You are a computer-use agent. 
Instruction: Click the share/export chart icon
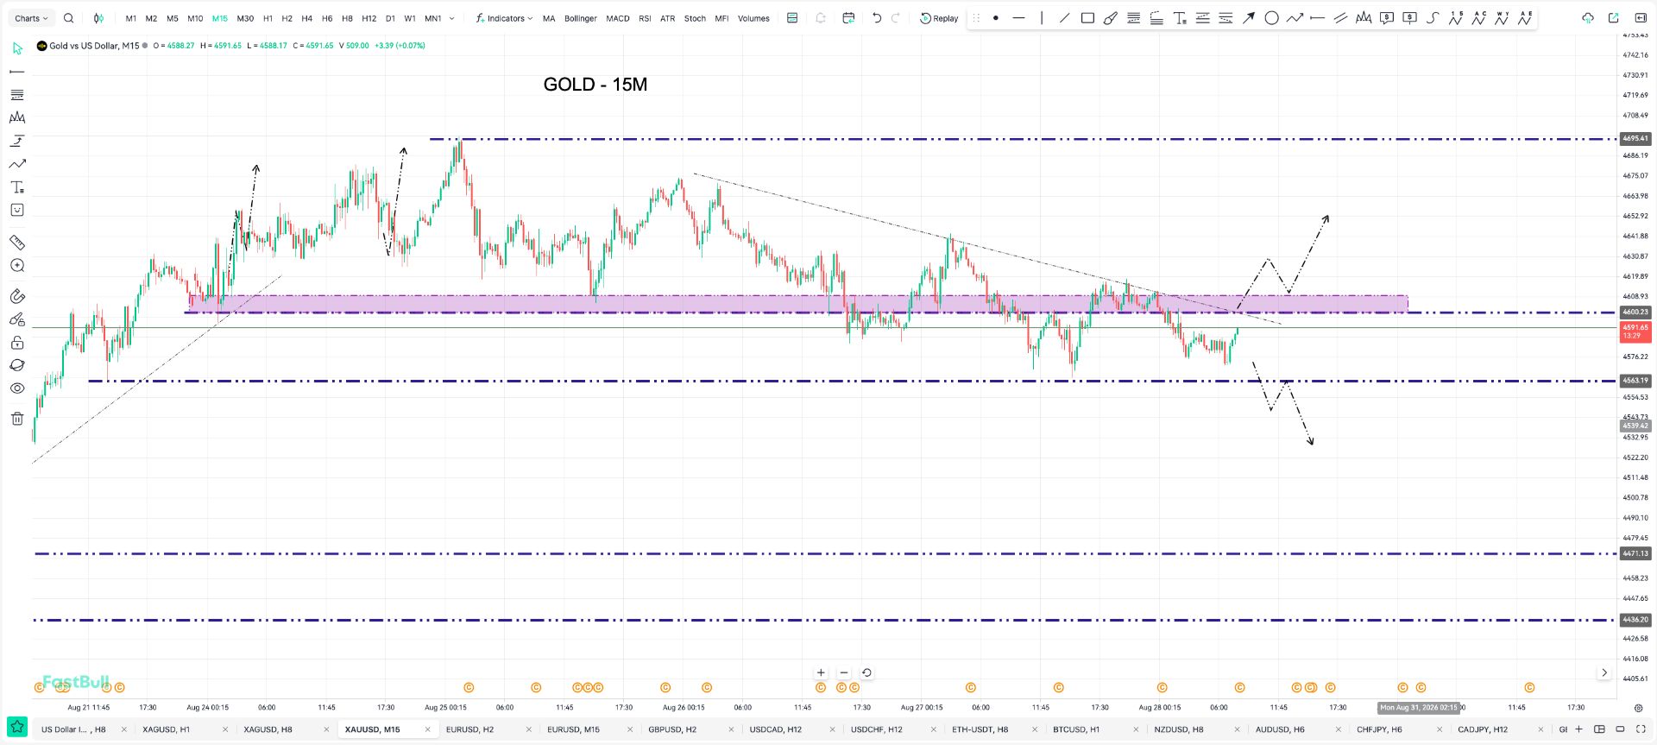[x=1614, y=18]
